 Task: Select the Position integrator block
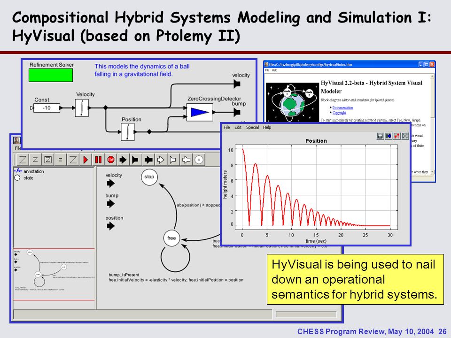tap(127, 132)
